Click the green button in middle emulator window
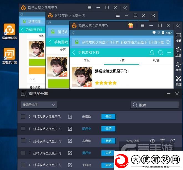The image size is (183, 170). click(x=59, y=83)
